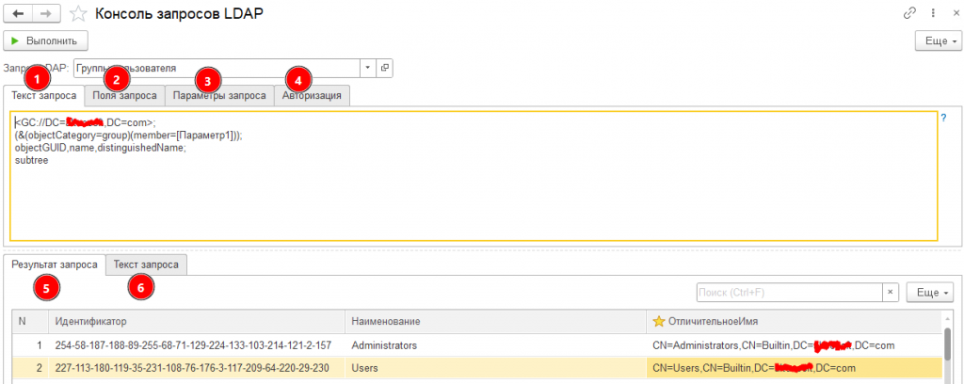Click the (&(objectCategory=group) filter line

click(128, 136)
